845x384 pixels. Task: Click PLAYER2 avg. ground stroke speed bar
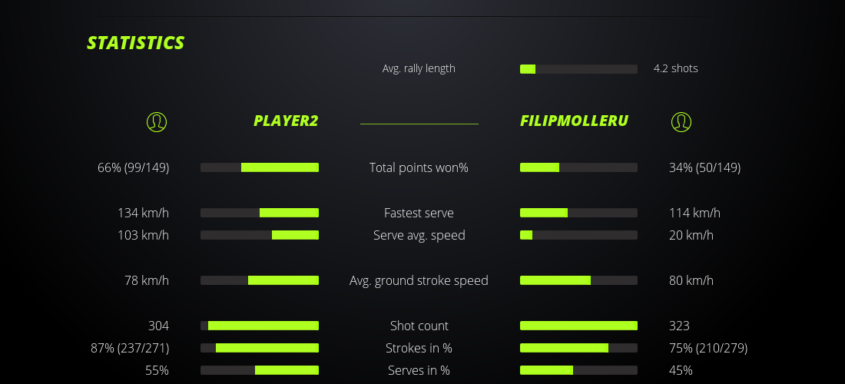260,280
